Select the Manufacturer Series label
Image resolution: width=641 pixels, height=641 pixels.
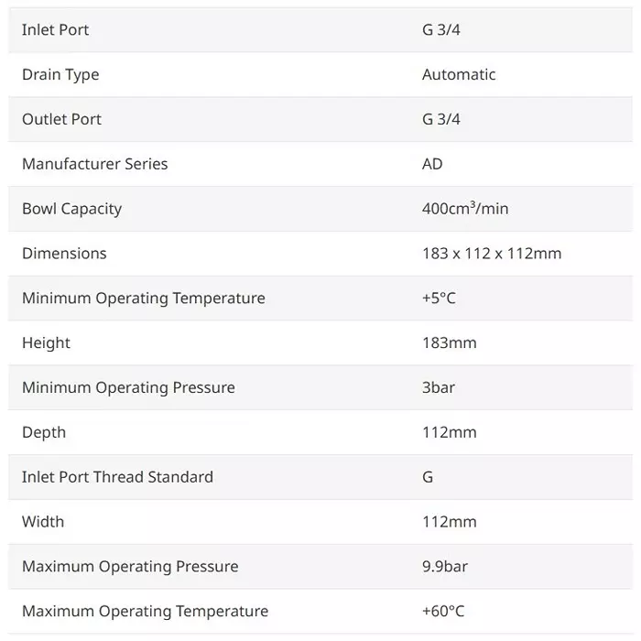[95, 165]
